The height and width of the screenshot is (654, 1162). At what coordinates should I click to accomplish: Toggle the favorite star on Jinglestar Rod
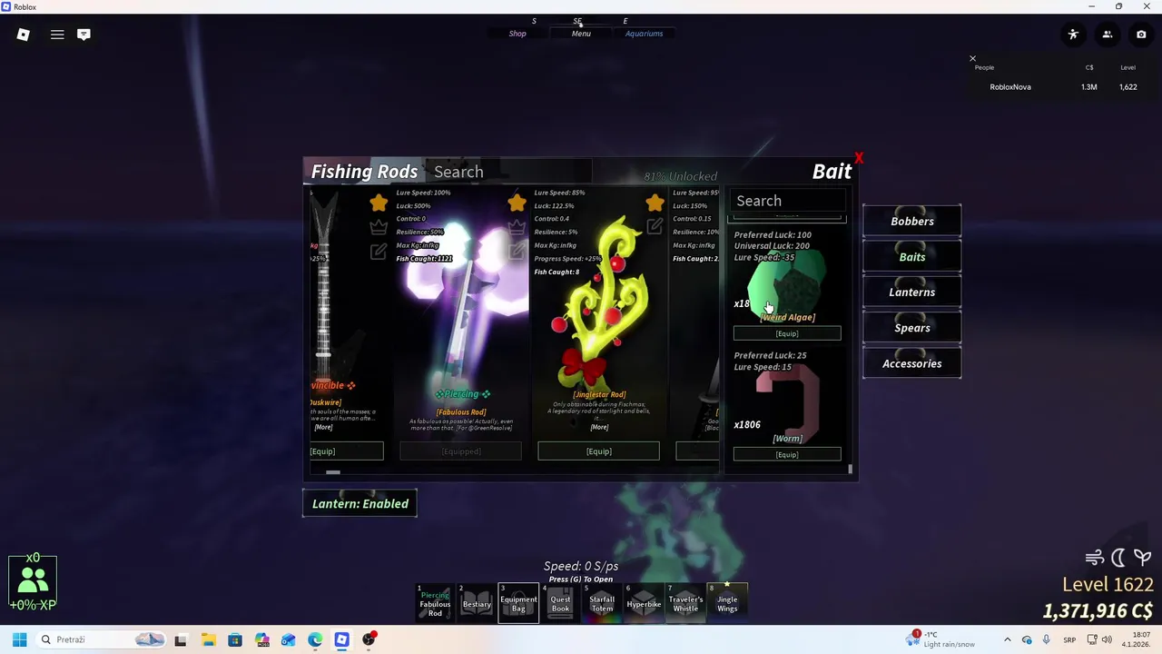pyautogui.click(x=655, y=203)
